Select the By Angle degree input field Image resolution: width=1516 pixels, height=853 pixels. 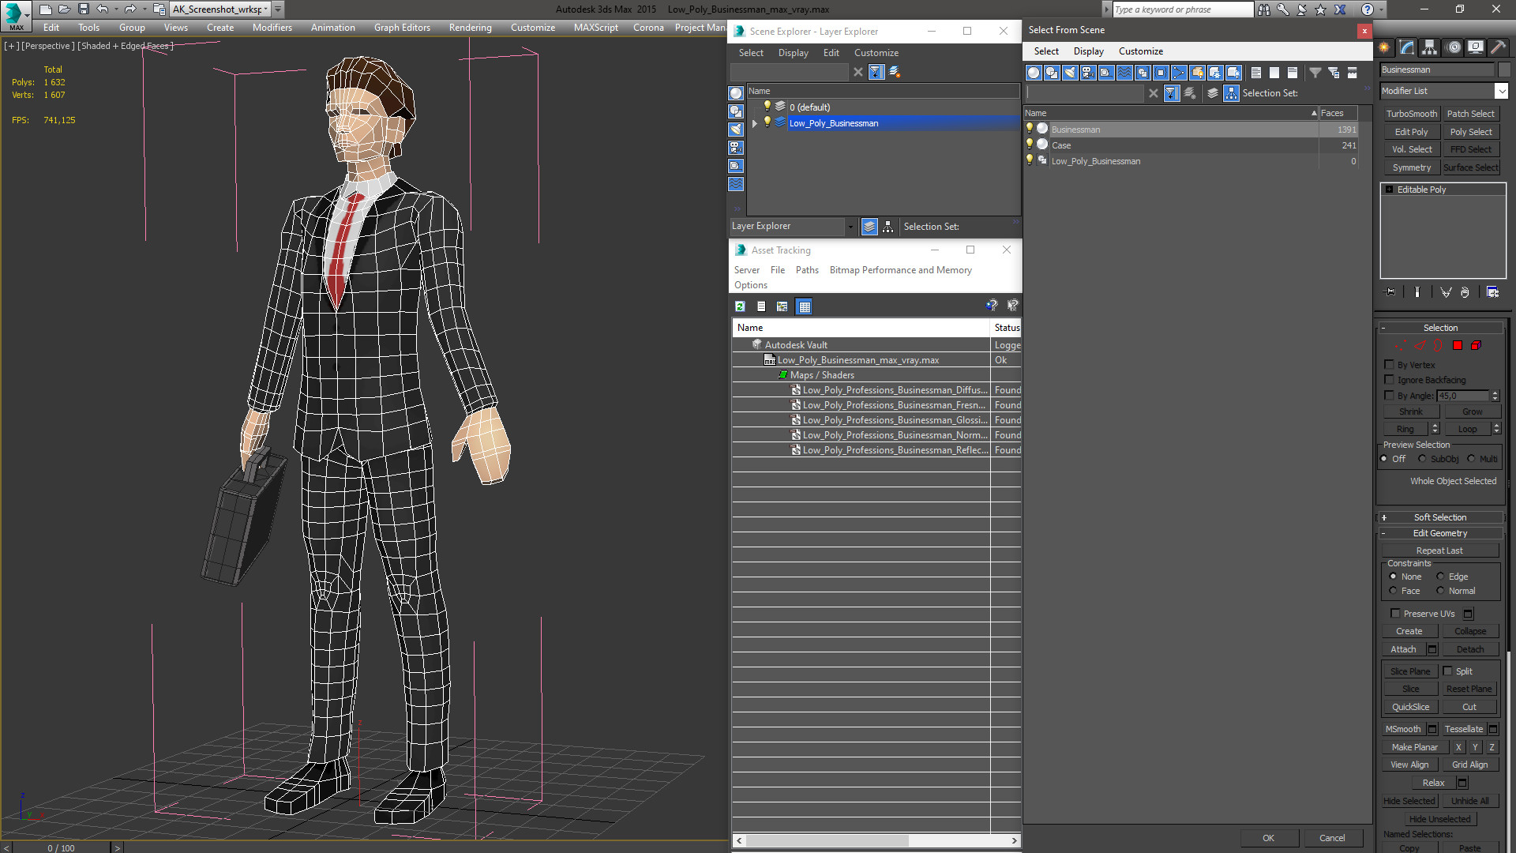1460,396
